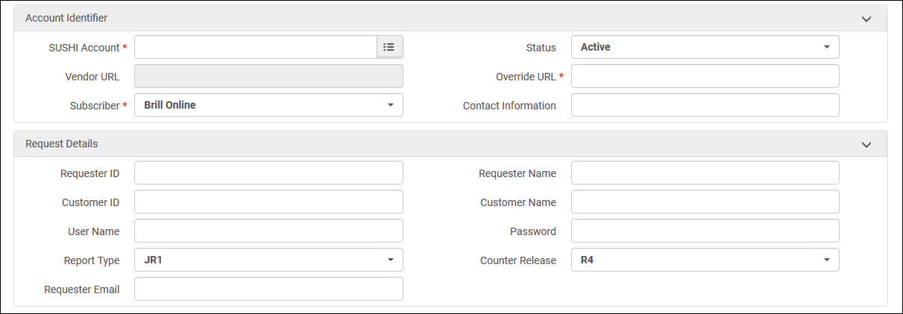Open the Counter Release dropdown
This screenshot has width=903, height=314.
click(705, 260)
